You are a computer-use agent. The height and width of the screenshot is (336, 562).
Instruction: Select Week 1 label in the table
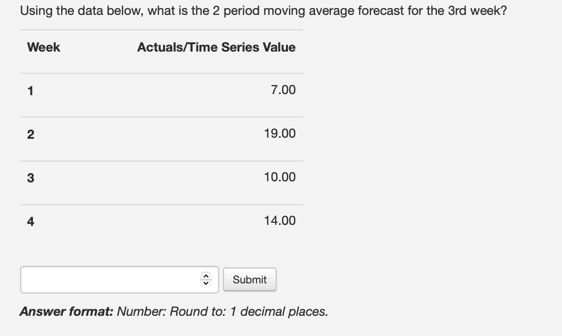tap(29, 90)
